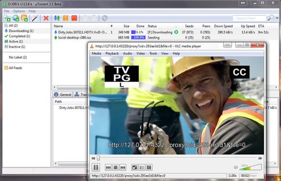Screen dimensions: 281x181
Task: Open VLC Media menu
Action: pos(97,53)
